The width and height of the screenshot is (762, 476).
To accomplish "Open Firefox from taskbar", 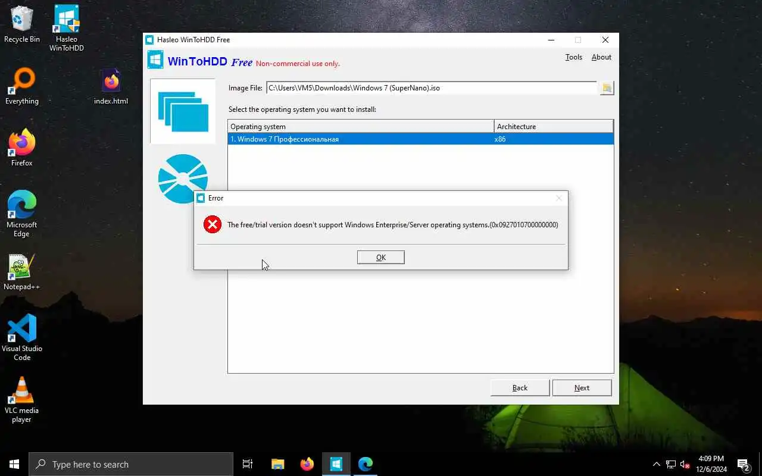I will click(x=307, y=464).
